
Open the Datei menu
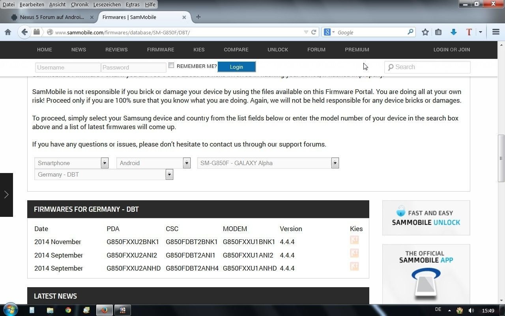[x=9, y=4]
